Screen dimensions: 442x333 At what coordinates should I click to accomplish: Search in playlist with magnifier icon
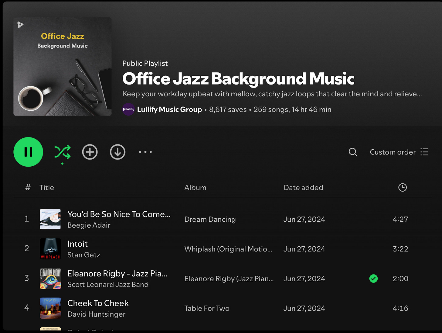(x=353, y=152)
